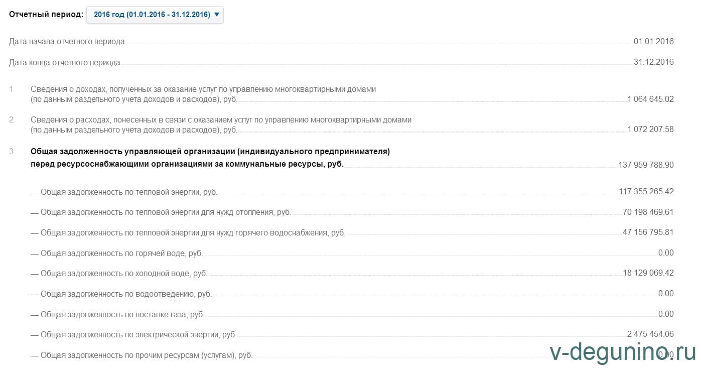Click the income value 1 064 645.02
Viewport: 701px width, 374px height.
click(650, 99)
